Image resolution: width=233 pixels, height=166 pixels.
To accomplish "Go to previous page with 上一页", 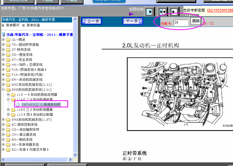I will [92, 21].
